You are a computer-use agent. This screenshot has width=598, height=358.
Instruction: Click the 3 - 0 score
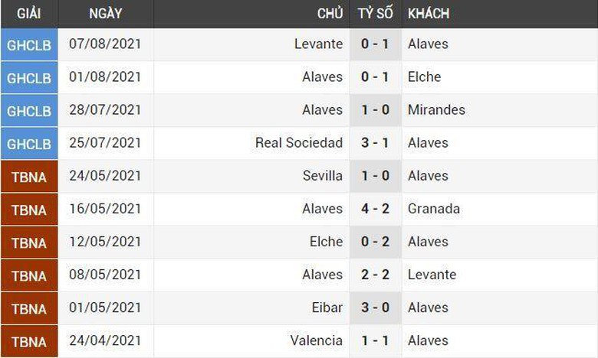click(x=376, y=308)
